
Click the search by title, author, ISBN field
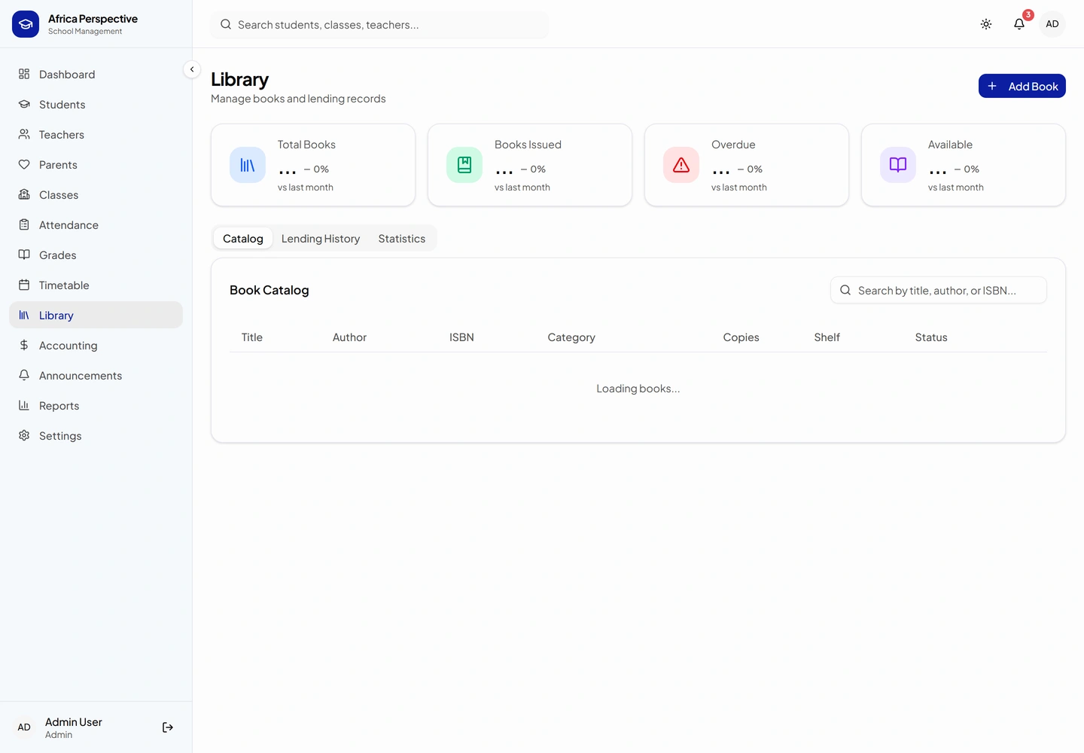point(939,290)
